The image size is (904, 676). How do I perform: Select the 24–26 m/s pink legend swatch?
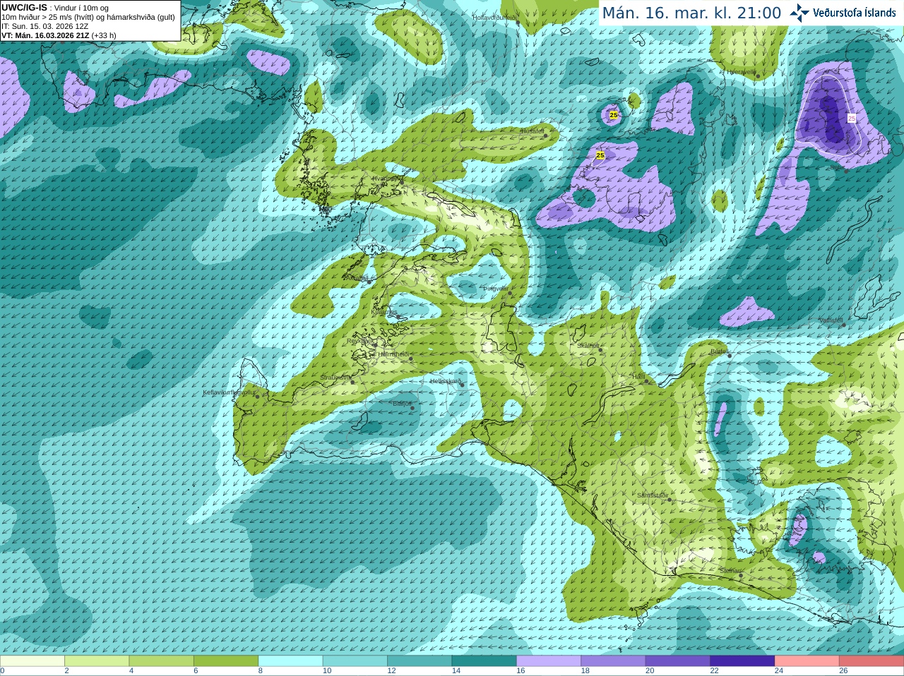tap(807, 661)
